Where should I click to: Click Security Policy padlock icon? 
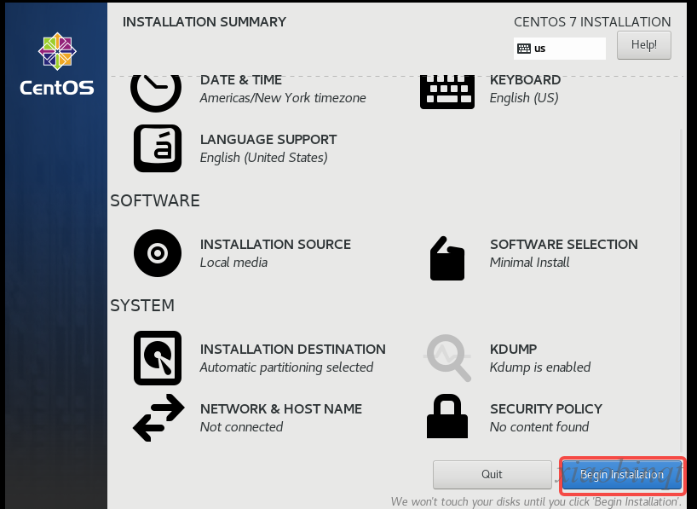[x=447, y=416]
